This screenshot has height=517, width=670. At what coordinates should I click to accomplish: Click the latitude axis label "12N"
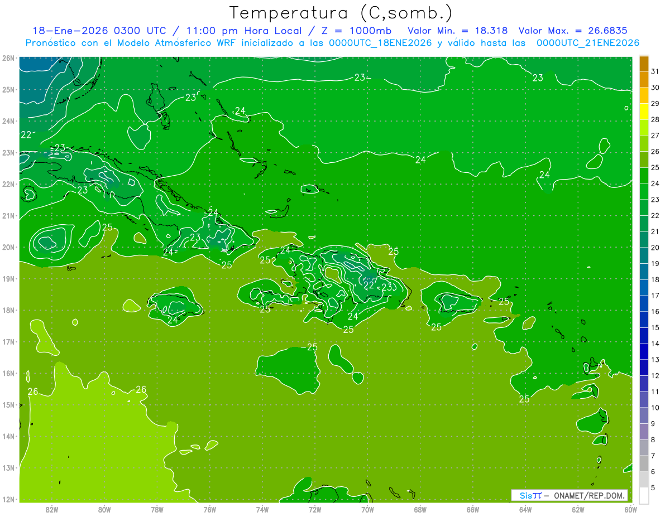pyautogui.click(x=8, y=499)
